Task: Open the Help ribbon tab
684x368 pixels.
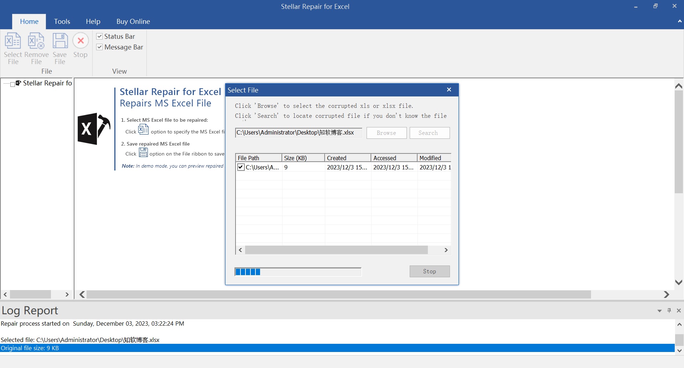Action: [x=93, y=21]
